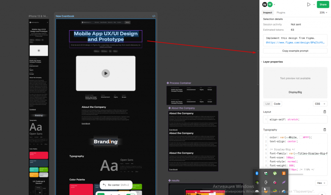Copy the Layout code with the clipboard icon
Screen dimensions: 331x195
[325, 112]
